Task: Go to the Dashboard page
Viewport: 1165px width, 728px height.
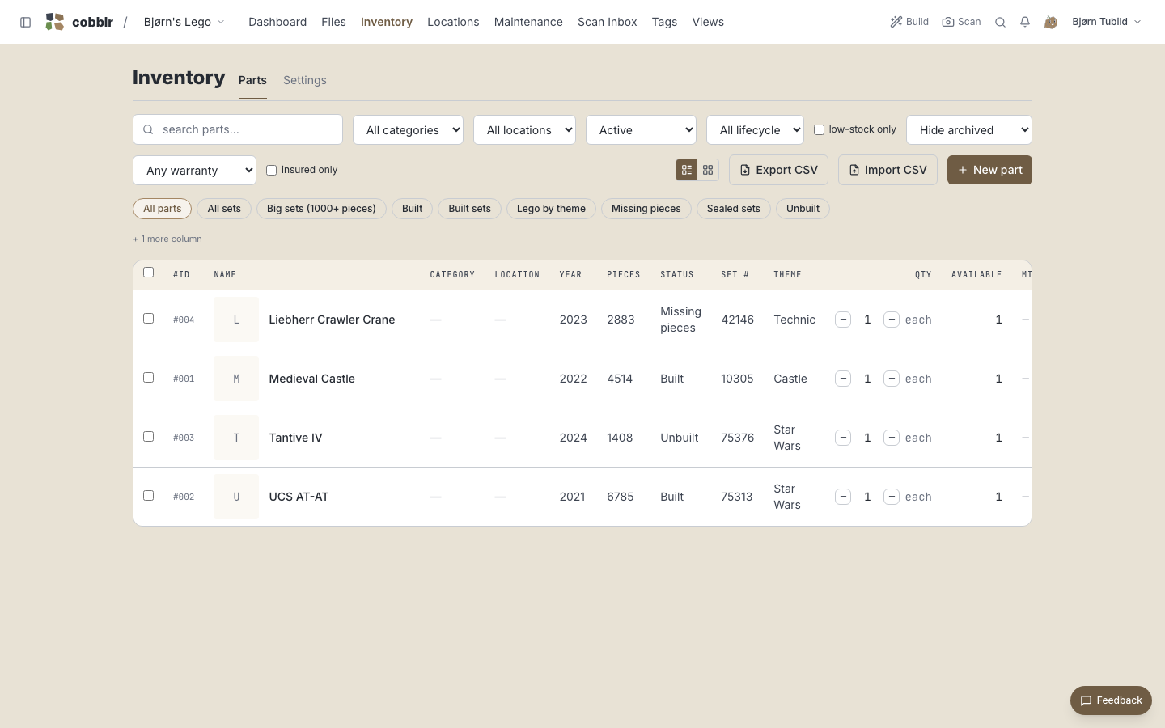Action: (x=277, y=22)
